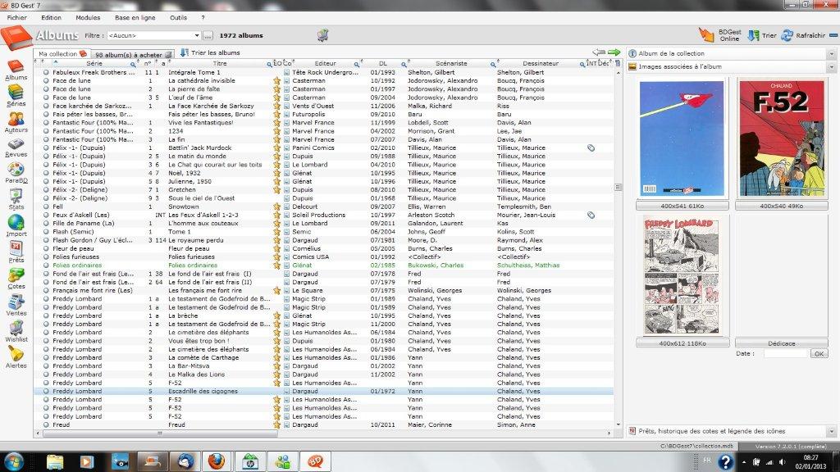The width and height of the screenshot is (840, 472).
Task: Click the shopping cart icon in the header
Action: tap(323, 35)
